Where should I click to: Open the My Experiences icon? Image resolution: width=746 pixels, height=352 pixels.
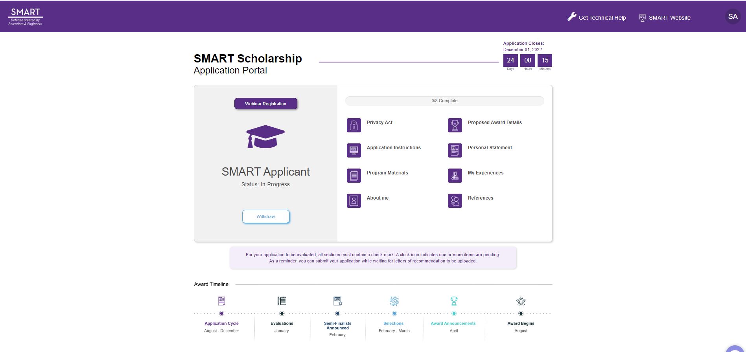point(455,176)
